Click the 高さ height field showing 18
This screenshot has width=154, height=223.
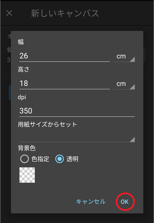click(64, 84)
